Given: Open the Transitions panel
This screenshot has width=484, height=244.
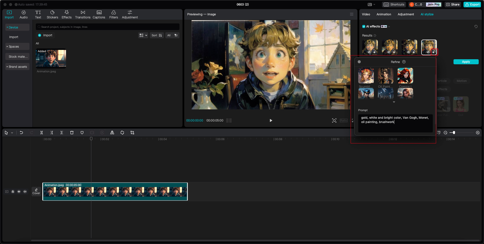Looking at the screenshot, I should click(83, 14).
